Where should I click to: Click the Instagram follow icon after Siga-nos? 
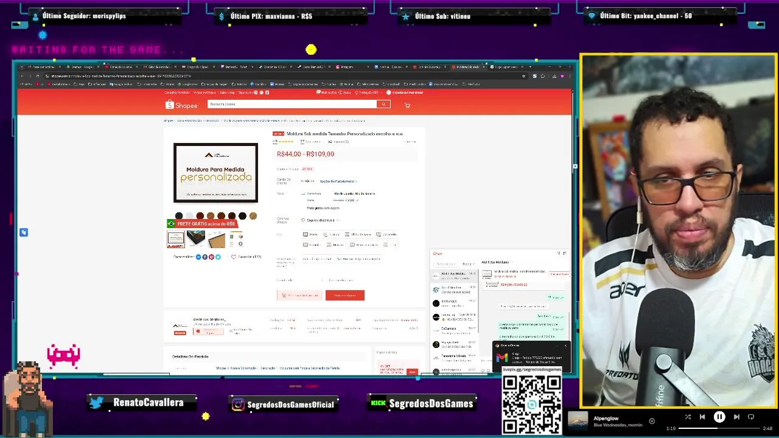[256, 92]
